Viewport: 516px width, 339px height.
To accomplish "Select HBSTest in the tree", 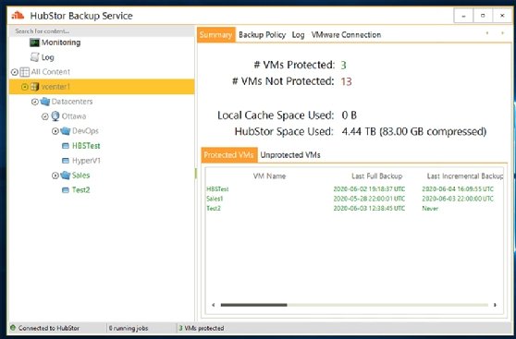I will click(x=86, y=146).
